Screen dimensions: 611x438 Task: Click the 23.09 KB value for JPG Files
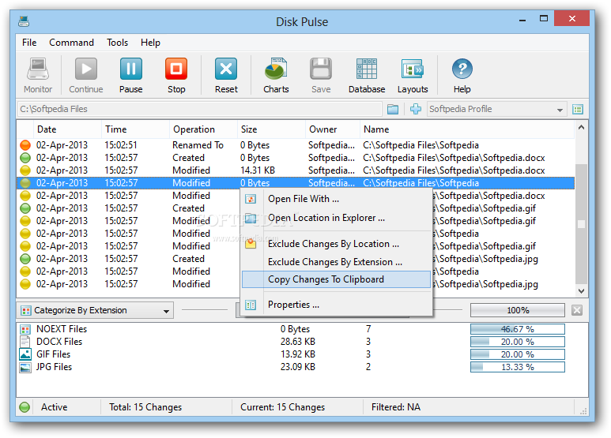[x=298, y=367]
